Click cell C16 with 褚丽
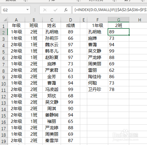 52,121
